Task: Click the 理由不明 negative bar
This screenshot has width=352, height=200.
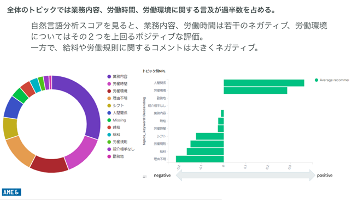Action: coord(200,159)
